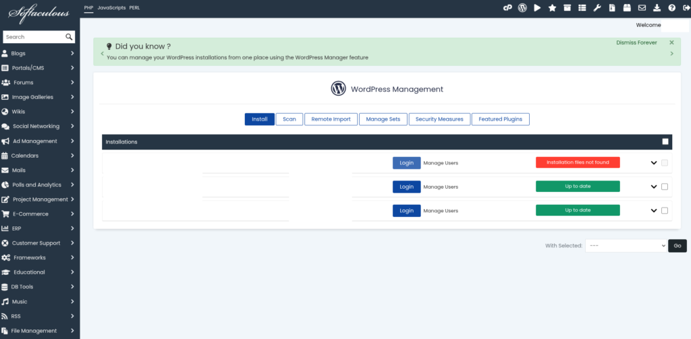Click the Ad Management megaphone icon
Screen dimensions: 691x339
(5, 142)
